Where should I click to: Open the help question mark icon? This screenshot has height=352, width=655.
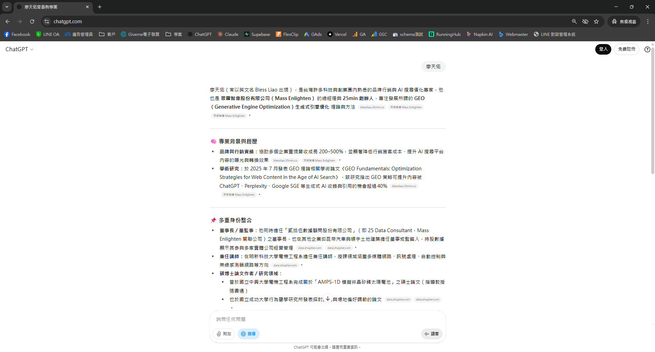(647, 50)
